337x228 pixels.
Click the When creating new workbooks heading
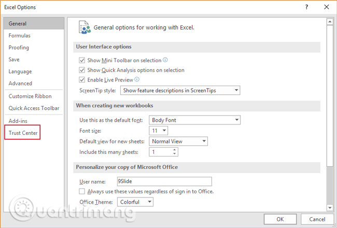pyautogui.click(x=115, y=106)
